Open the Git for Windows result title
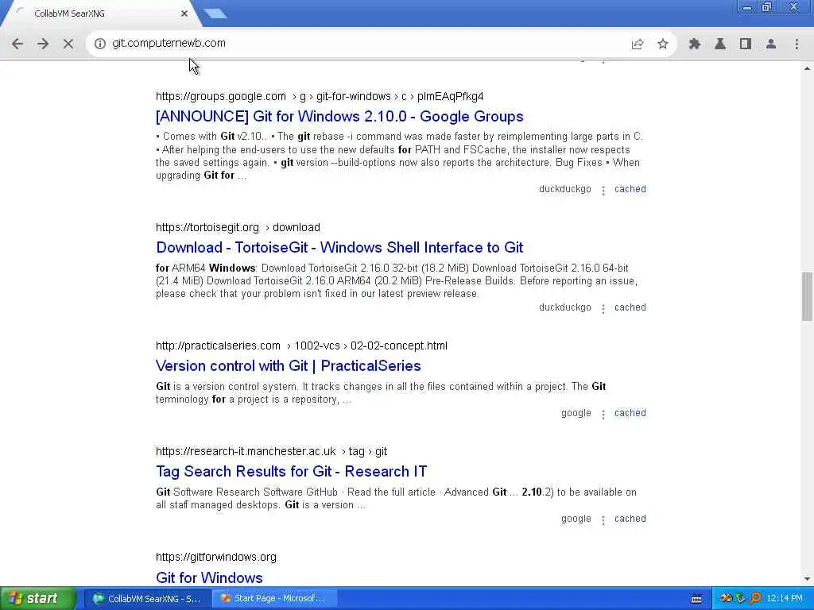Image resolution: width=814 pixels, height=610 pixels. 209,577
